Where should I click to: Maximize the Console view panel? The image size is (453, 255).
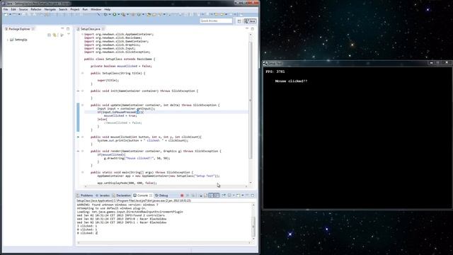coord(253,195)
